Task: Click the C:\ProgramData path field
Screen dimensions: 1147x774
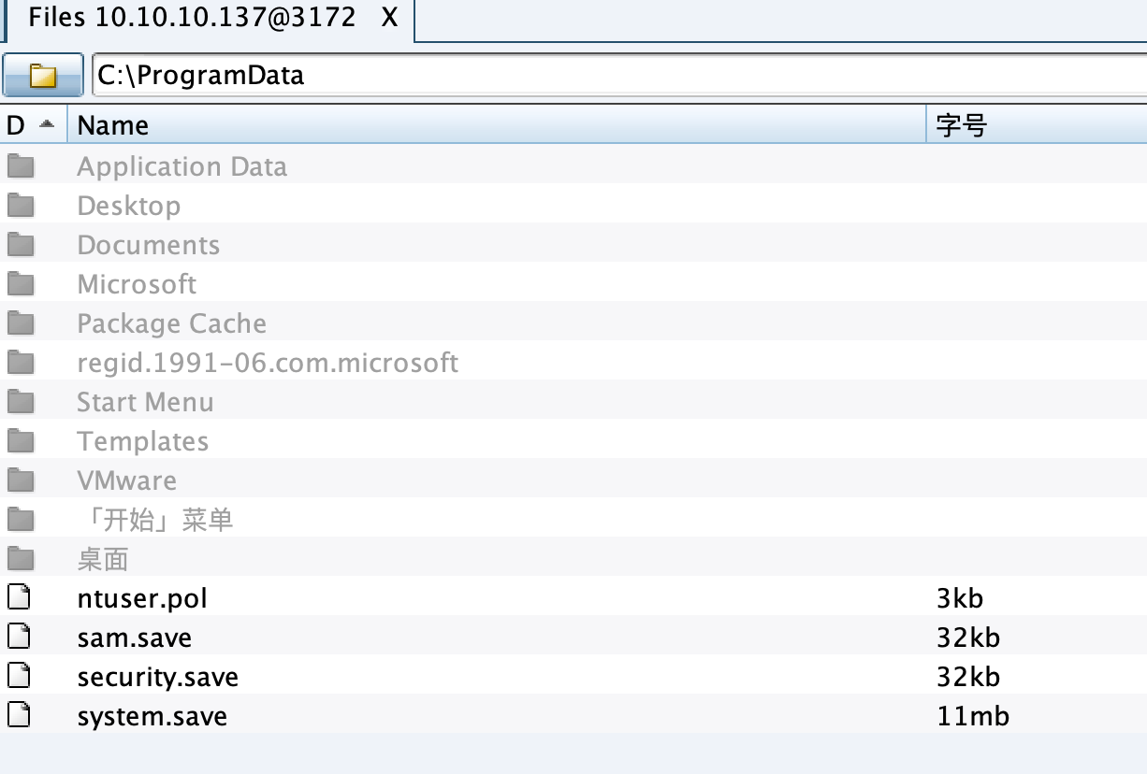Action: [x=617, y=75]
